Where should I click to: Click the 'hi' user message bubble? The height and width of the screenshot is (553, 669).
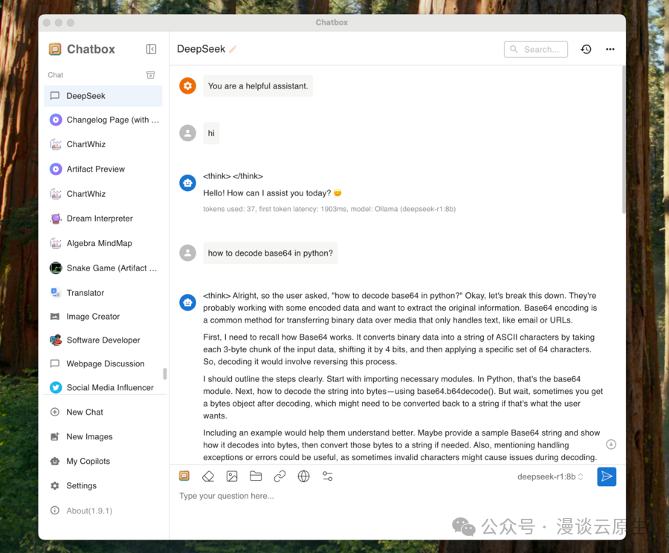pyautogui.click(x=211, y=133)
